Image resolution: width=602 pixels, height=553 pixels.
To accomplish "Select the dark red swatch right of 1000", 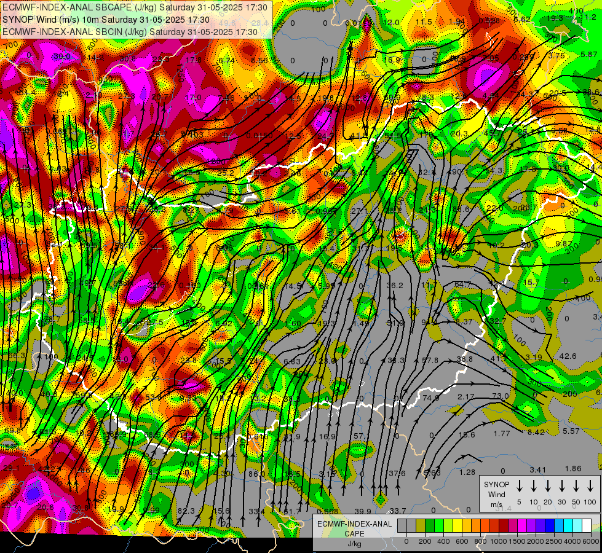I will coord(504,525).
